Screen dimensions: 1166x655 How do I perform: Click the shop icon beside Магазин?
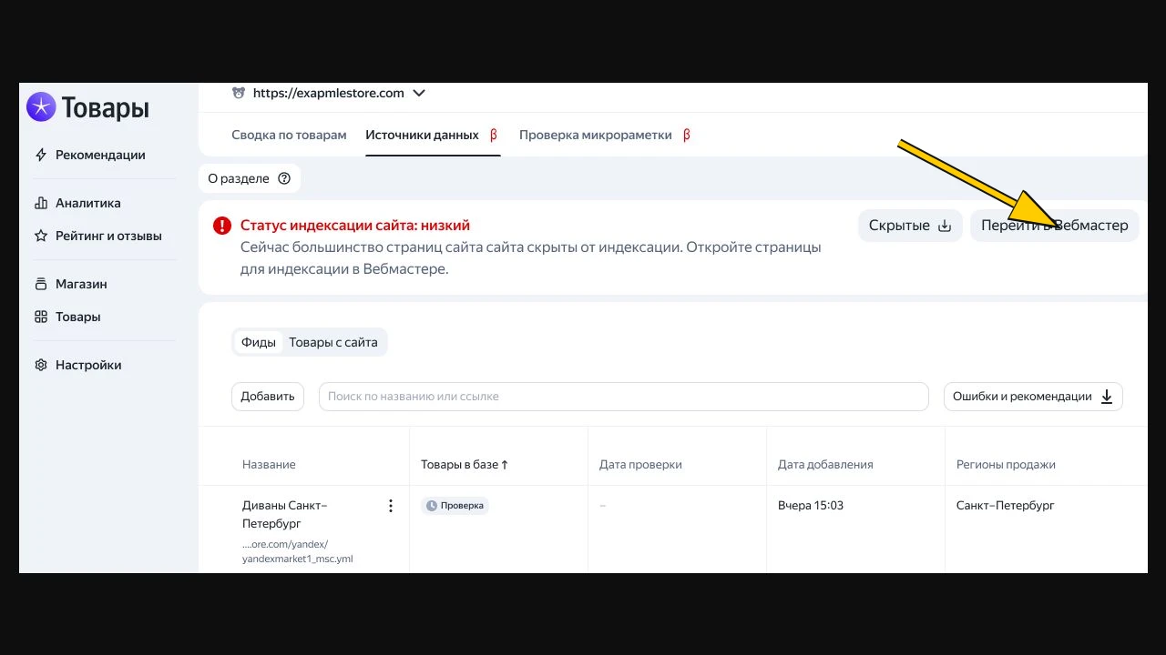41,284
